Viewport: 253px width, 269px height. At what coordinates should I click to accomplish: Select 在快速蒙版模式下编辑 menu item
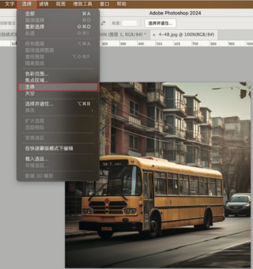pos(49,149)
